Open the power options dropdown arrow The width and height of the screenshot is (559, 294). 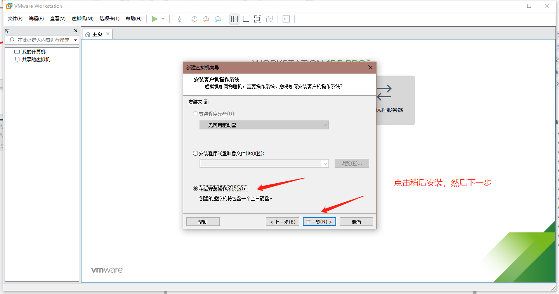click(x=163, y=19)
